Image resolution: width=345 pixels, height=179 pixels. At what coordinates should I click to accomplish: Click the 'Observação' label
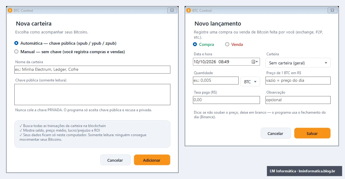click(x=276, y=92)
